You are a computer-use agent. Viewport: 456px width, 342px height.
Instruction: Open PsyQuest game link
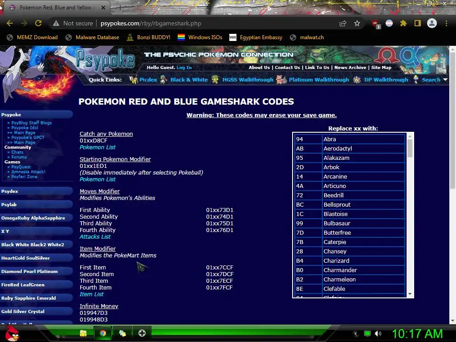[21, 167]
